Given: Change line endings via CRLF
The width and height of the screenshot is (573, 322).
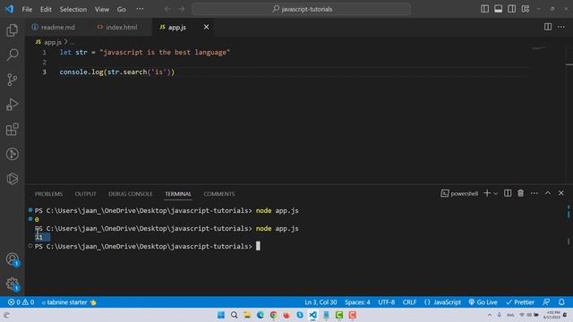Looking at the screenshot, I should (409, 302).
